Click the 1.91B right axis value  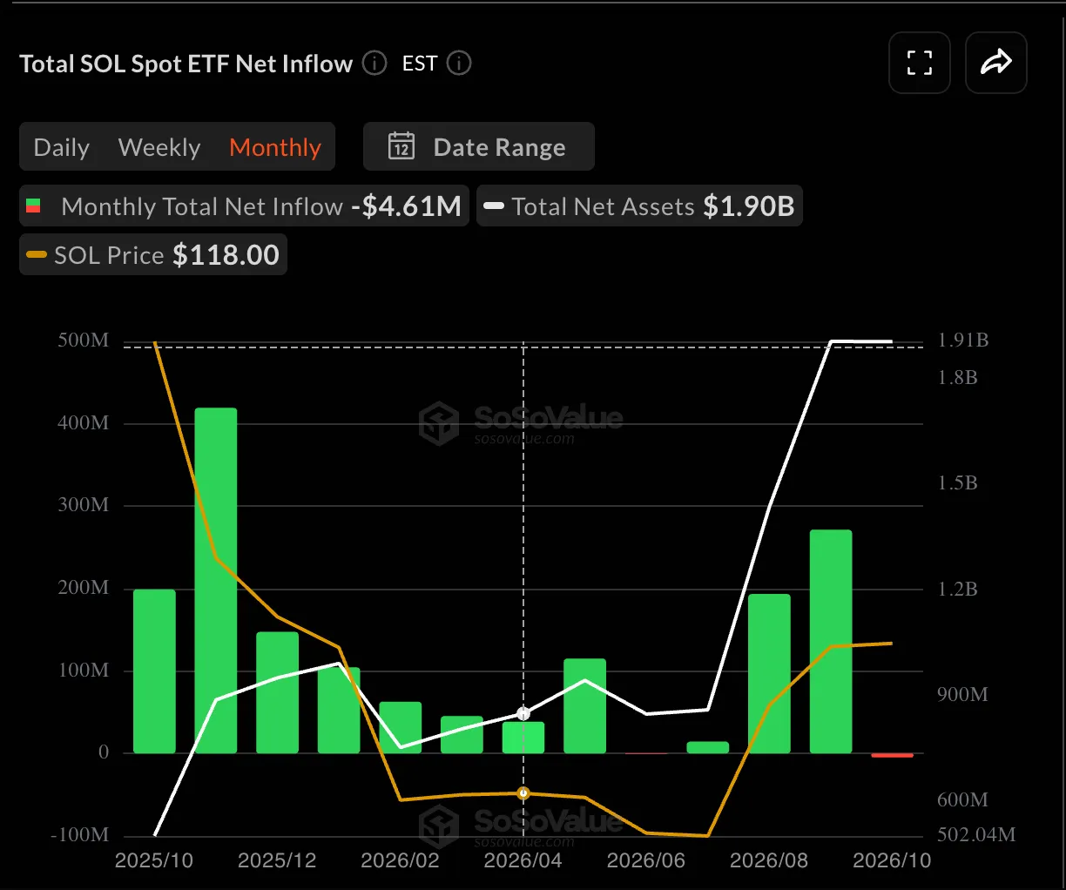[963, 340]
